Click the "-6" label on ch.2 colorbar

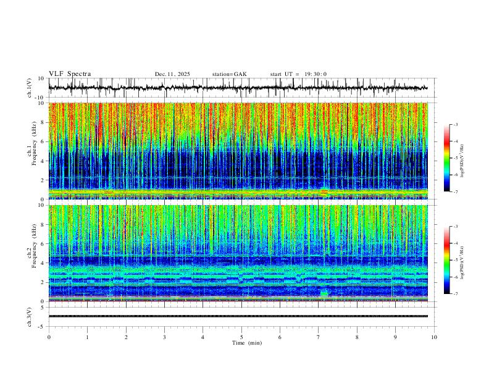[x=456, y=277]
